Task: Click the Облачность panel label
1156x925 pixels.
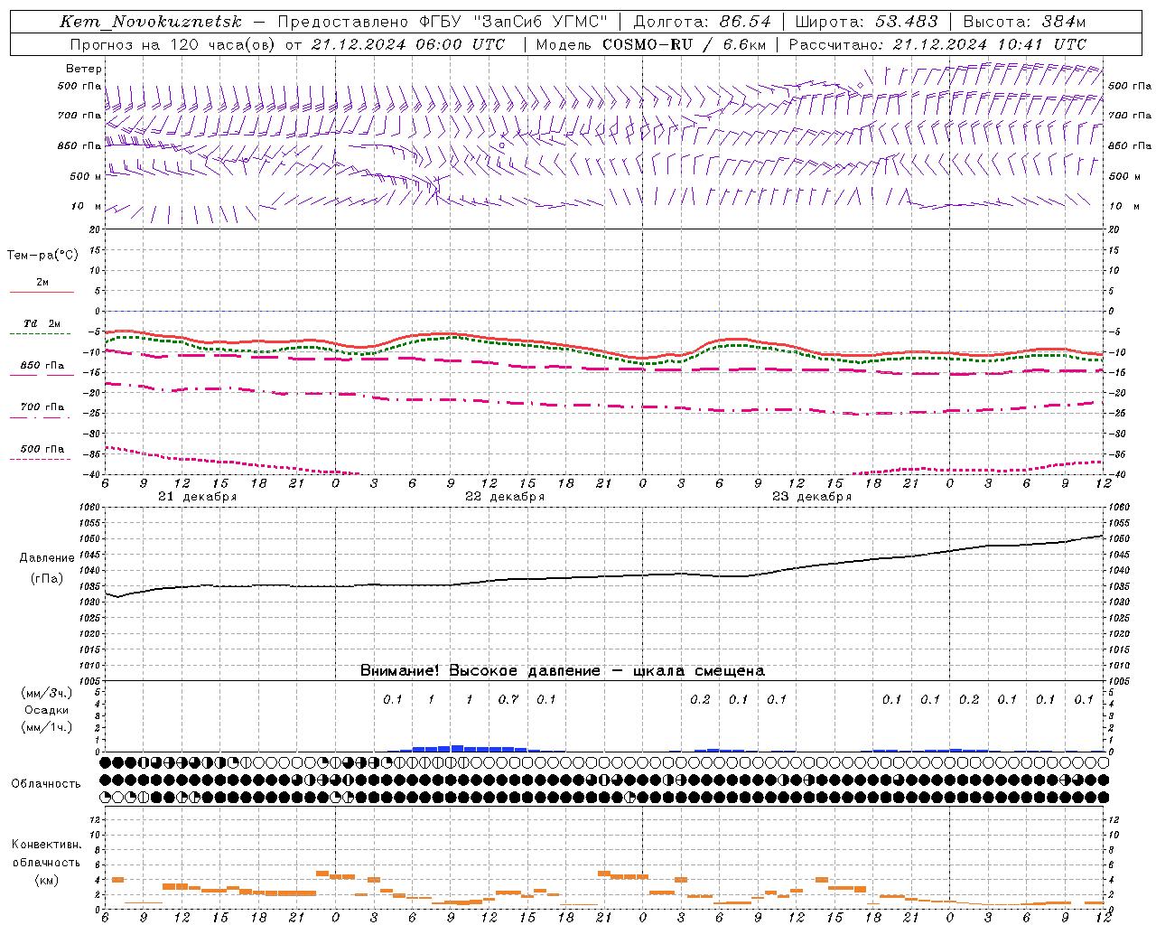Action: coord(46,783)
